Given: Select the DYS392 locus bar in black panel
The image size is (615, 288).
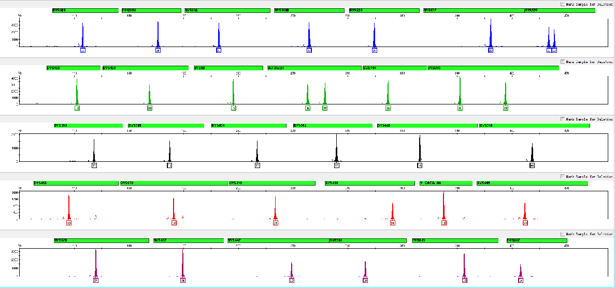Looking at the screenshot, I should pos(333,126).
